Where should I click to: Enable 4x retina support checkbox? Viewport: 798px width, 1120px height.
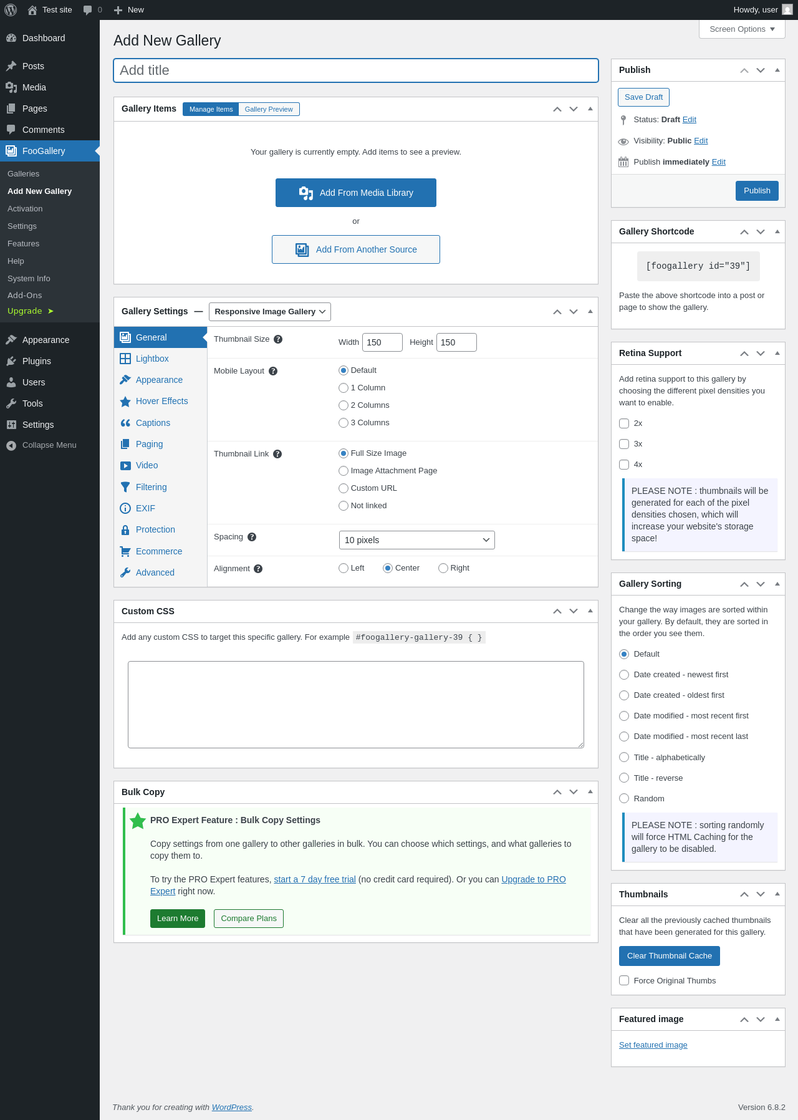[x=624, y=465]
